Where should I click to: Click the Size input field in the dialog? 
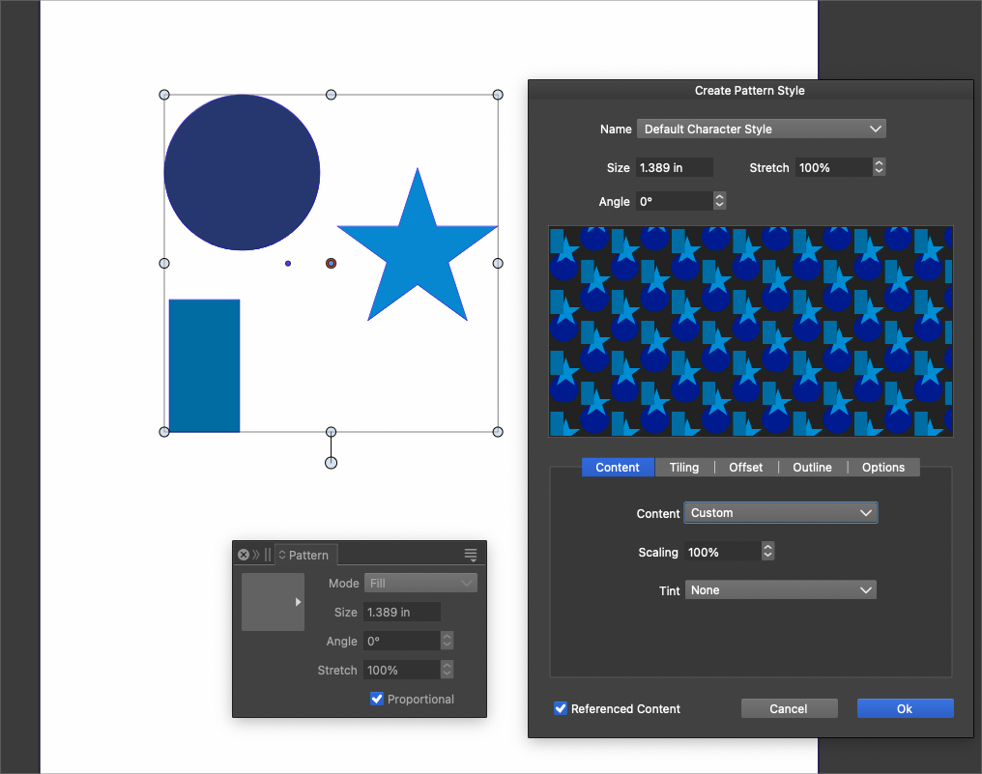pos(674,167)
